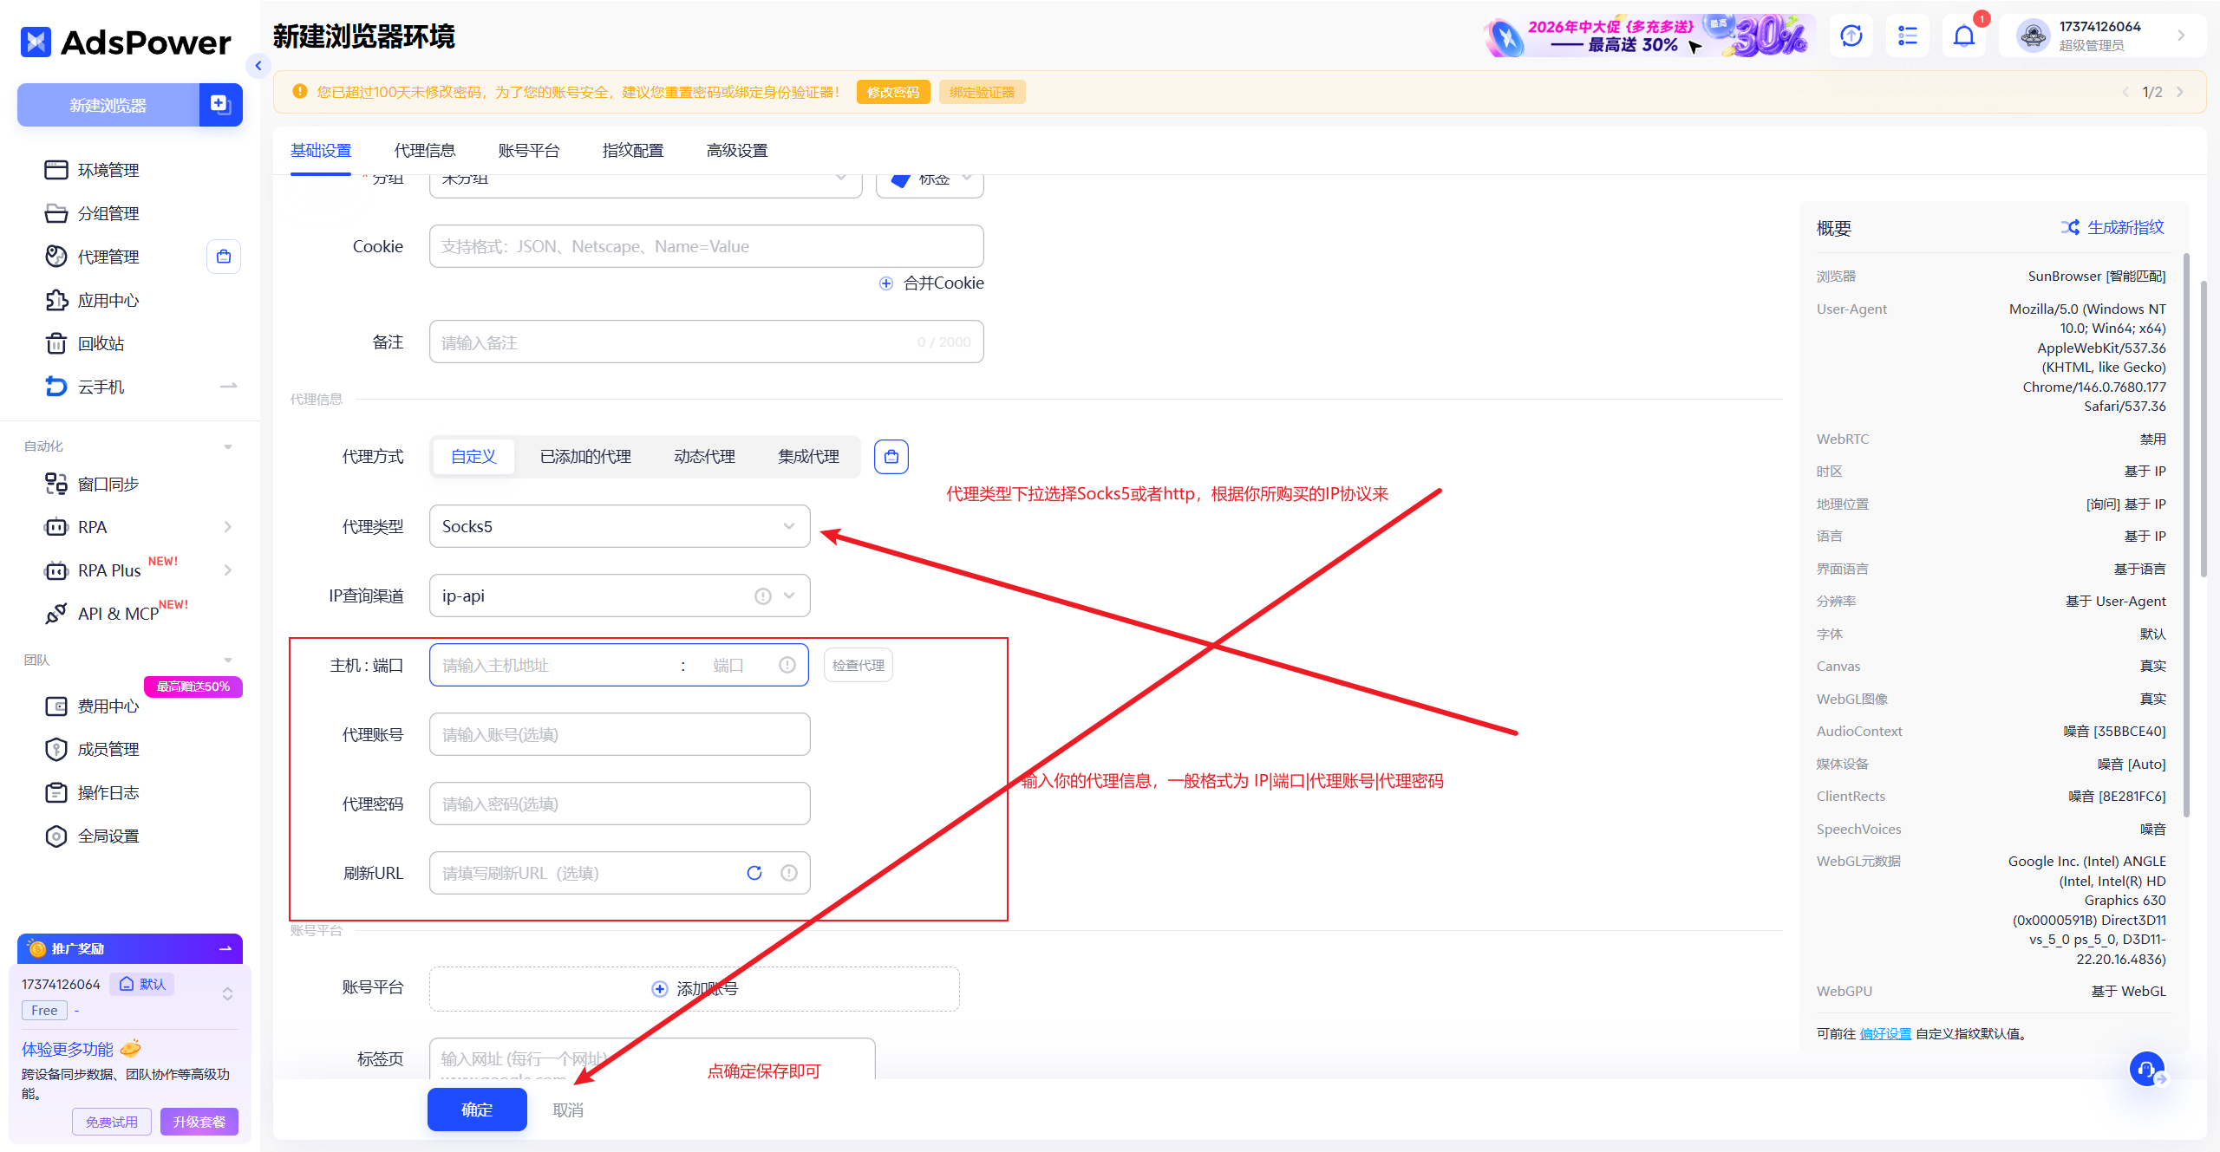Open 分组管理 in the sidebar

click(x=108, y=213)
